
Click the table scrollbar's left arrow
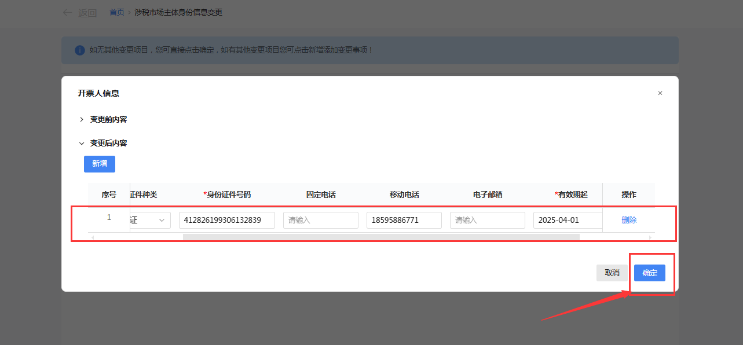tap(93, 237)
